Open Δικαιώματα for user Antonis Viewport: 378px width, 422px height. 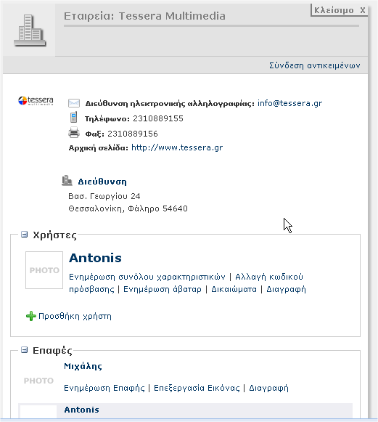234,289
